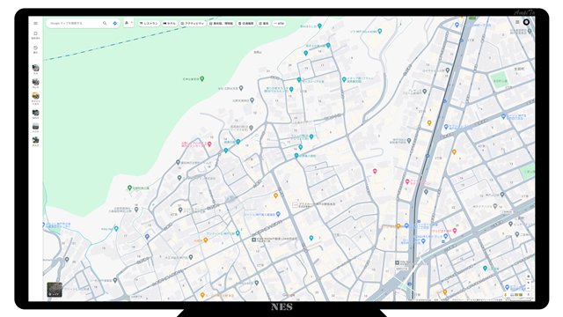Open the Google apps grid icon
563x317 pixels.
click(x=517, y=22)
